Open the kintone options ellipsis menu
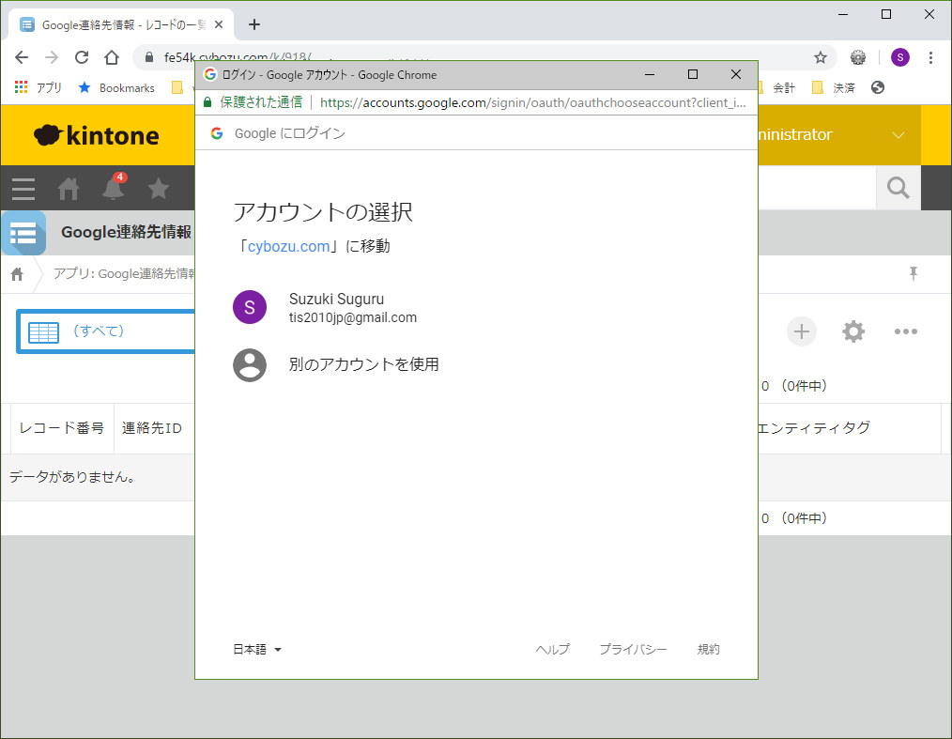 pyautogui.click(x=905, y=331)
